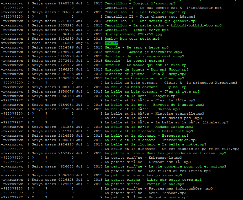Viewport: 243px width, 200px height.
Task: Select 'La belle au bois dormant - Chant.mp3'
Action: (144, 78)
